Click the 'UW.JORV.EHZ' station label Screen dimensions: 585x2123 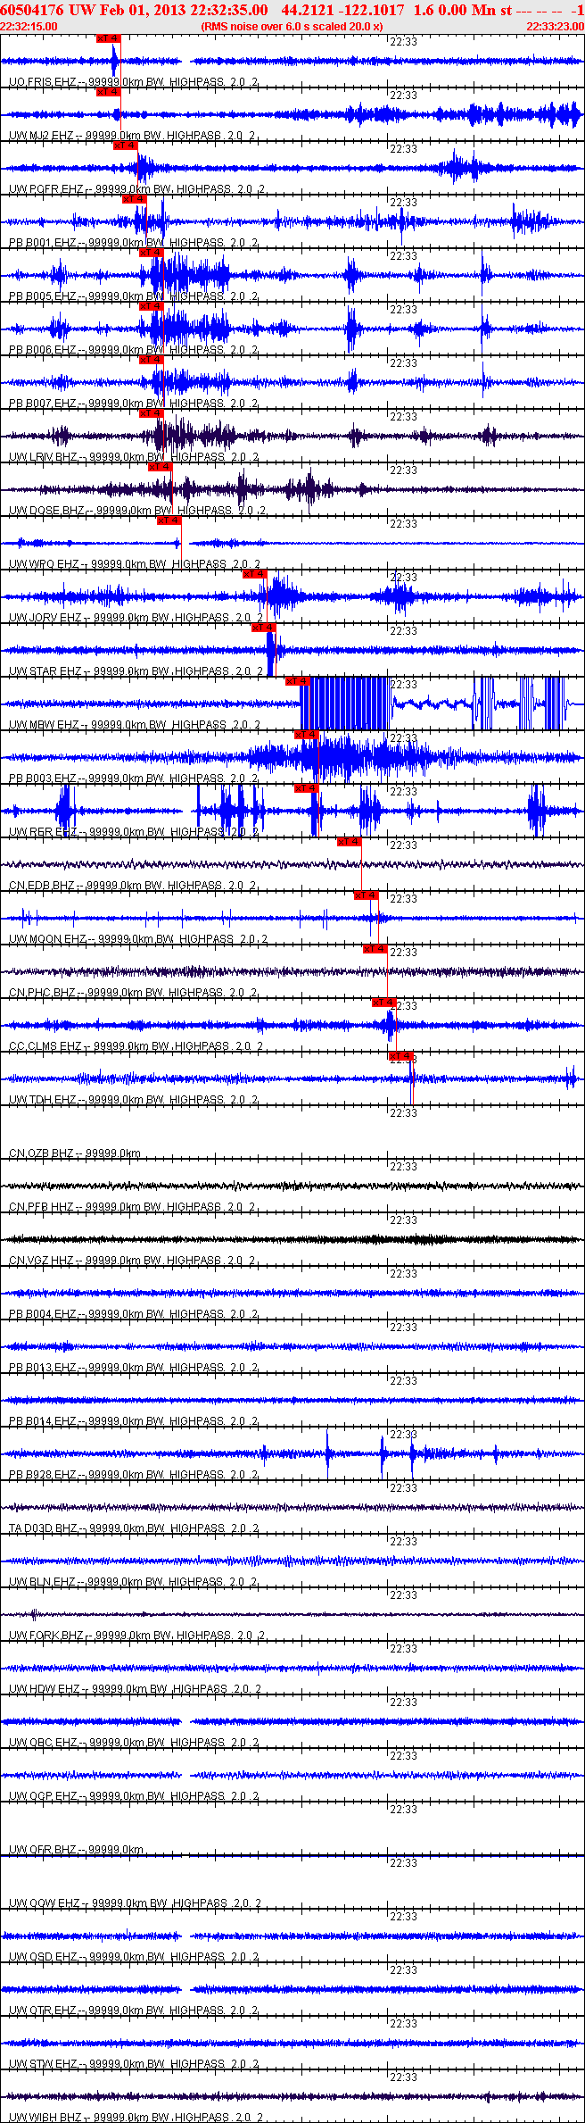tap(45, 618)
